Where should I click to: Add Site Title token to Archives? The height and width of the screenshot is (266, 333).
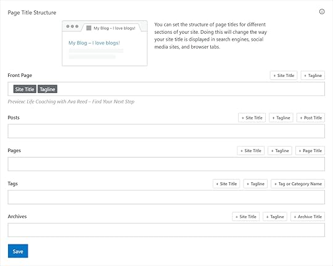pyautogui.click(x=245, y=217)
